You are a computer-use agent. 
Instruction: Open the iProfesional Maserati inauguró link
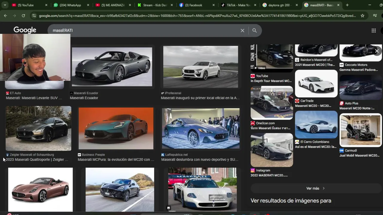coord(200,98)
